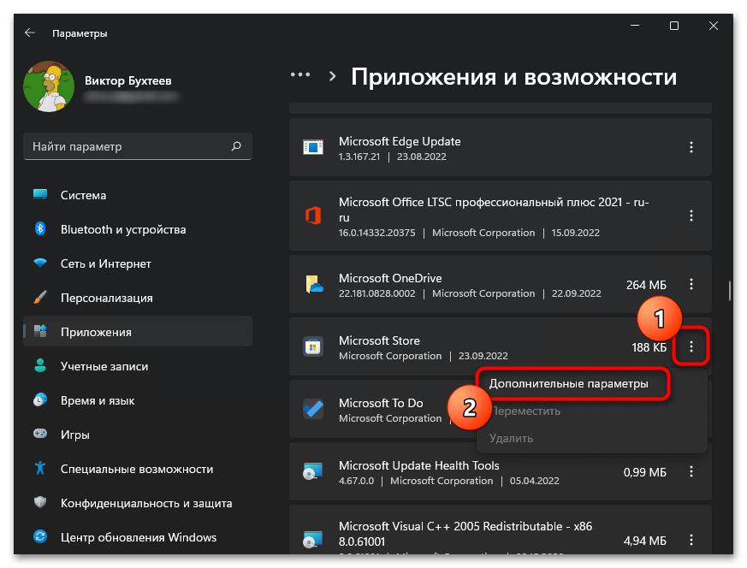Go to Персонализация settings

coord(106,298)
